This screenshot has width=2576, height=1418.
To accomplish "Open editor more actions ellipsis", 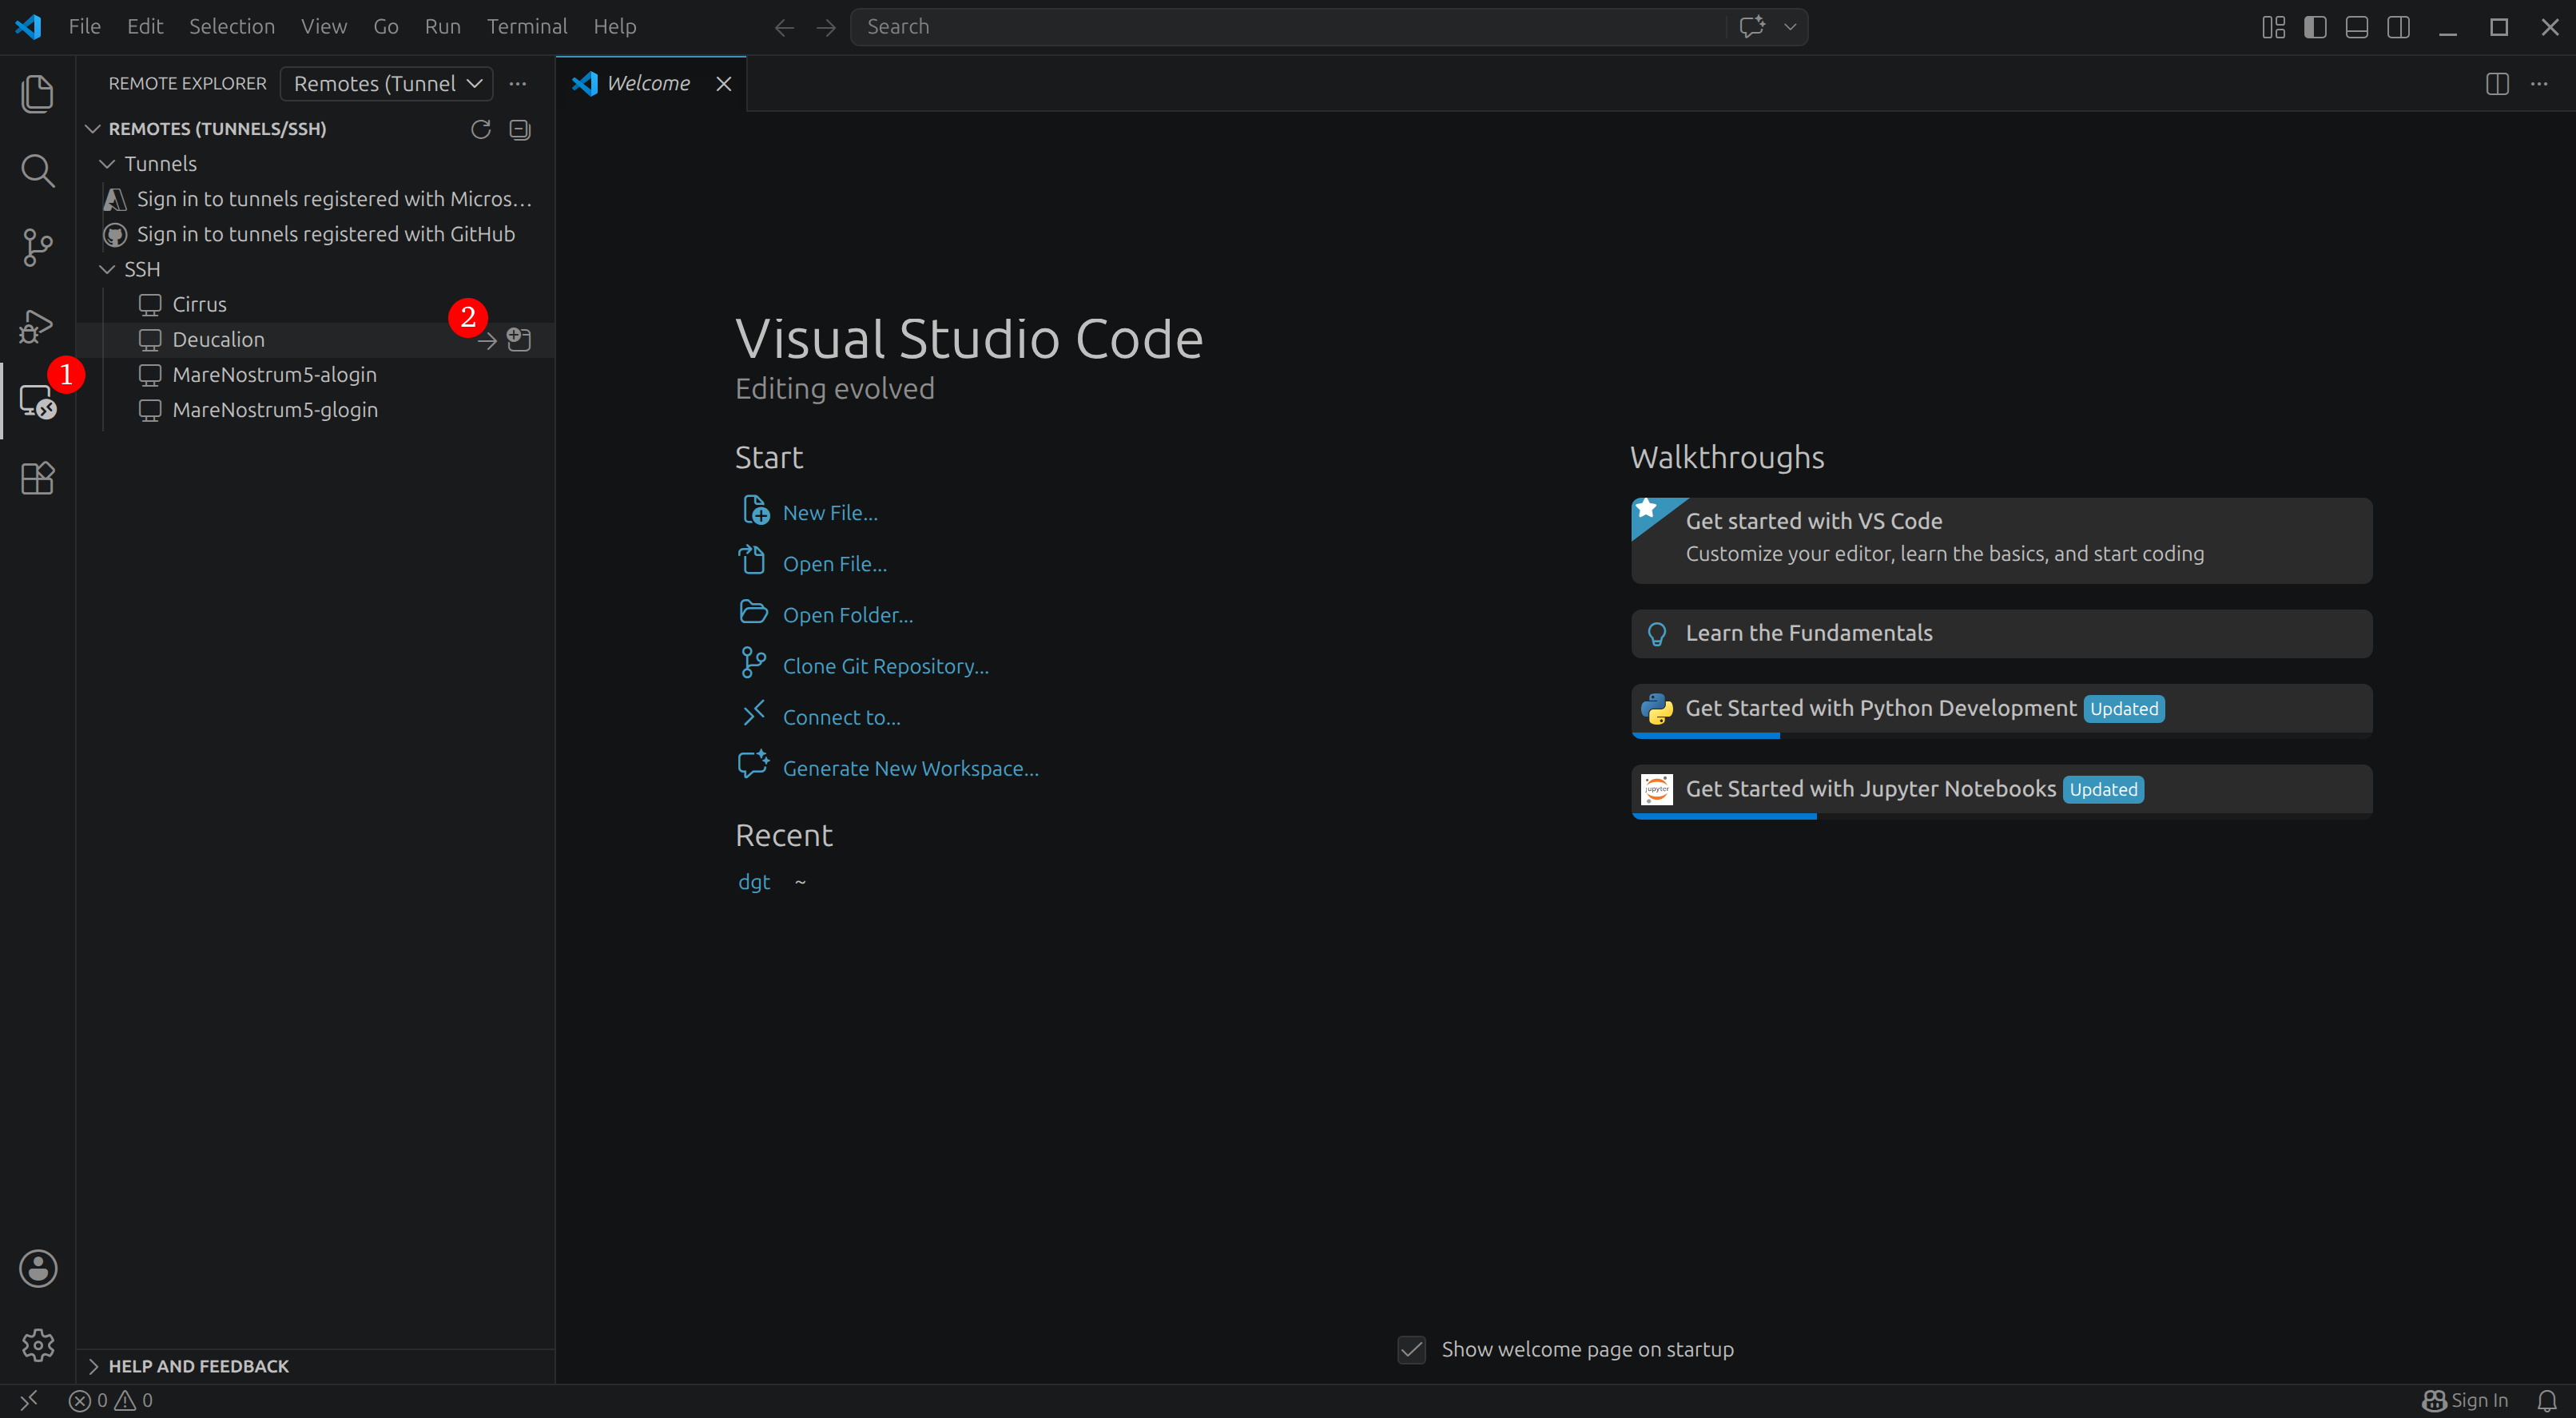I will coord(2539,84).
